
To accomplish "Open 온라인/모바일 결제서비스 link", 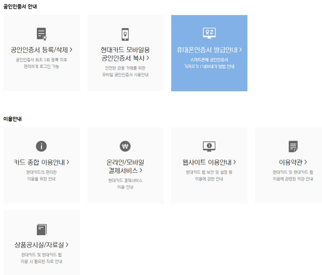I will (x=125, y=166).
